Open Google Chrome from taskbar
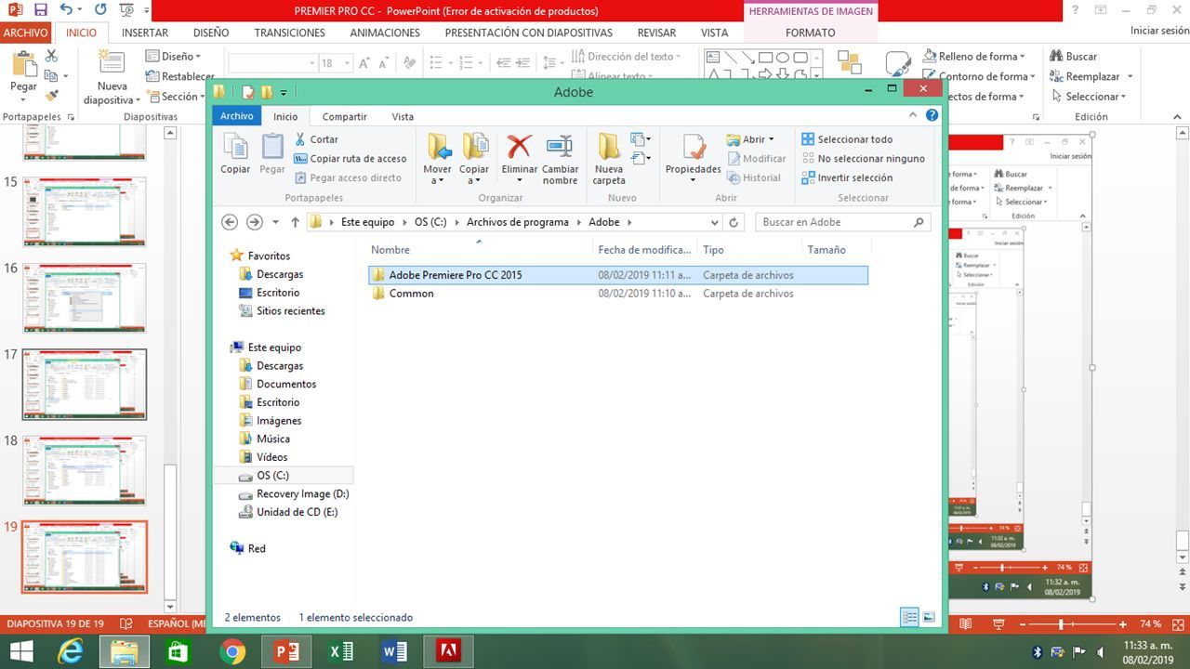This screenshot has height=669, width=1190. [233, 651]
